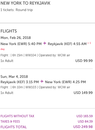Click the USD 149.99 return fare
Screen dimensions: 95x130
[83, 93]
